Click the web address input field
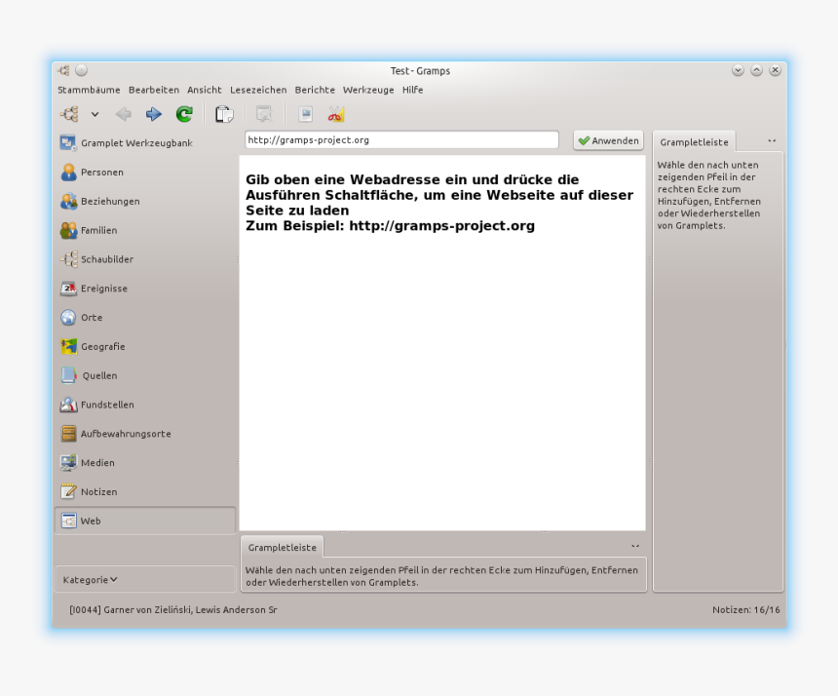 [x=401, y=140]
